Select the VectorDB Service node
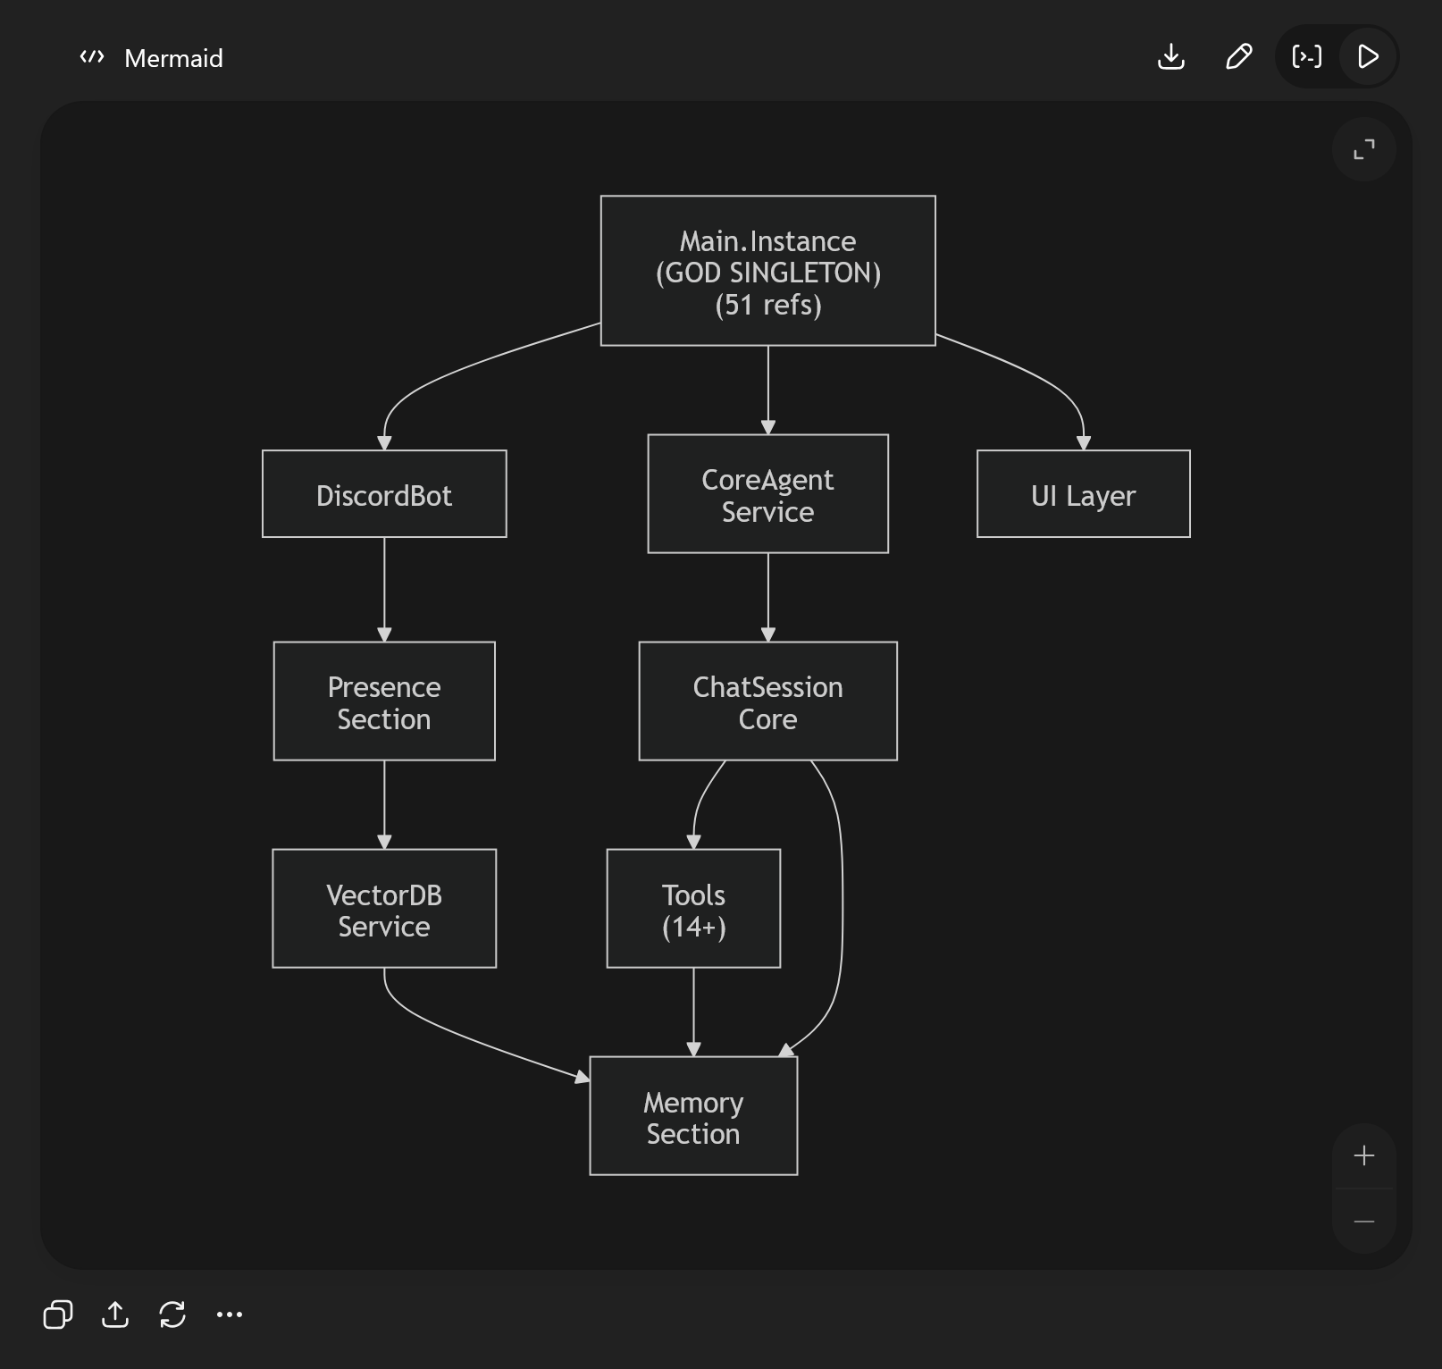Image resolution: width=1442 pixels, height=1369 pixels. pos(384,909)
